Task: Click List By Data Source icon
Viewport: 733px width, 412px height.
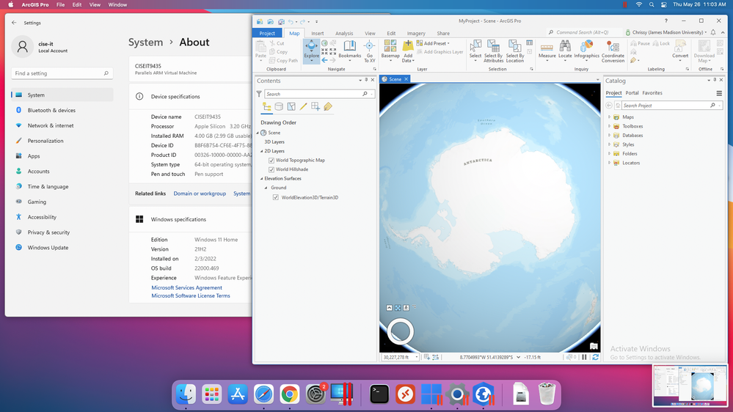Action: coord(279,107)
